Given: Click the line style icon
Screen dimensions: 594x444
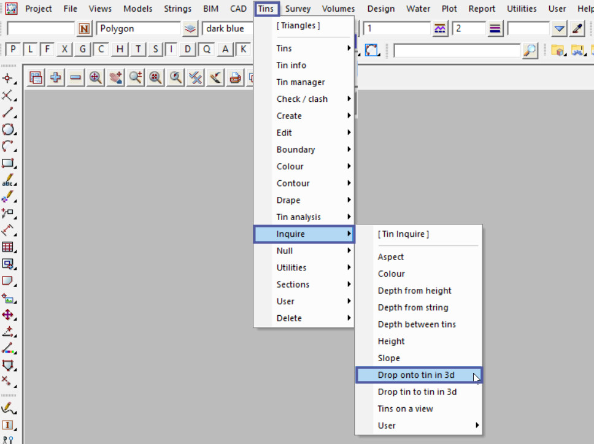Looking at the screenshot, I should [x=496, y=29].
